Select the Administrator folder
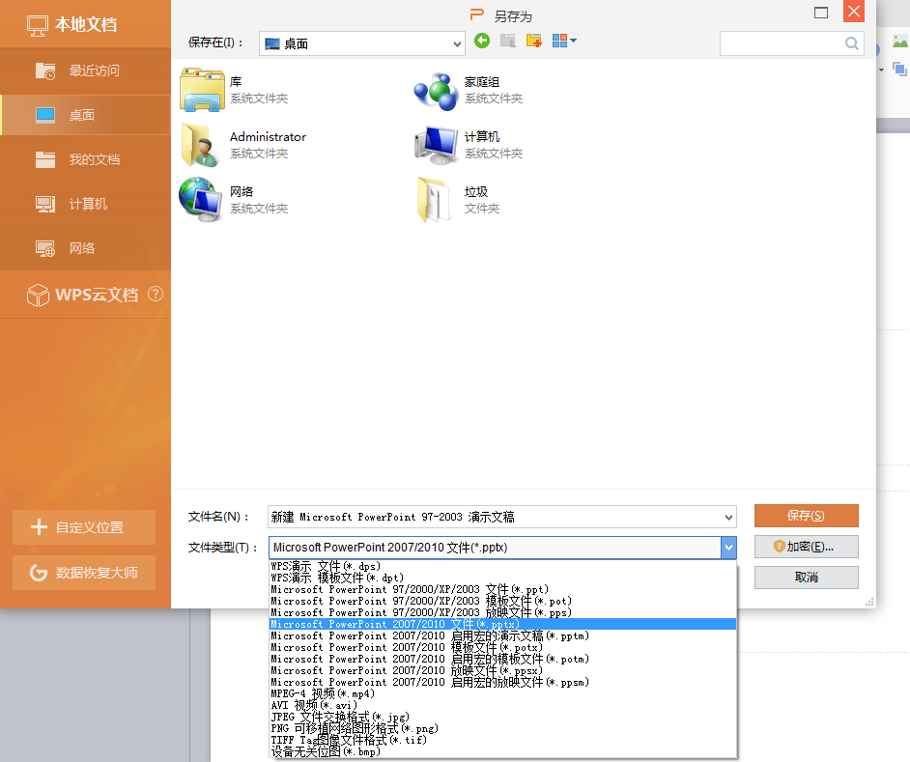The image size is (910, 762). pos(243,145)
